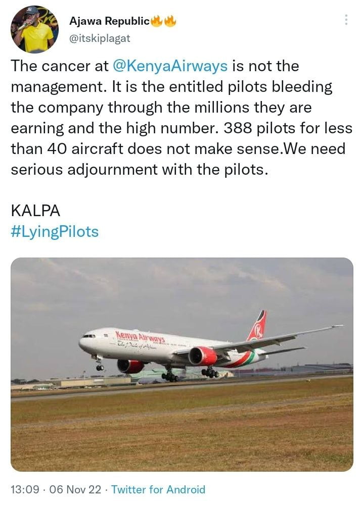Open the Twitter for Android source link
Viewport: 363px width, 506px height.
tap(158, 489)
